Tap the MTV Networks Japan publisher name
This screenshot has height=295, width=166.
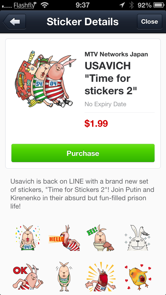[116, 54]
